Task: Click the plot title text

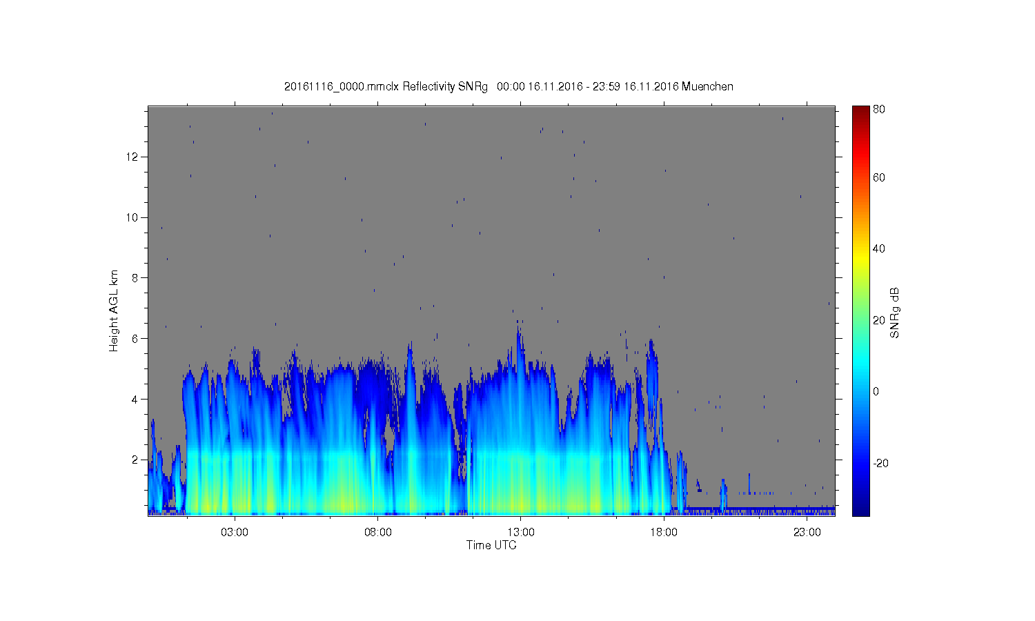Action: pyautogui.click(x=509, y=86)
